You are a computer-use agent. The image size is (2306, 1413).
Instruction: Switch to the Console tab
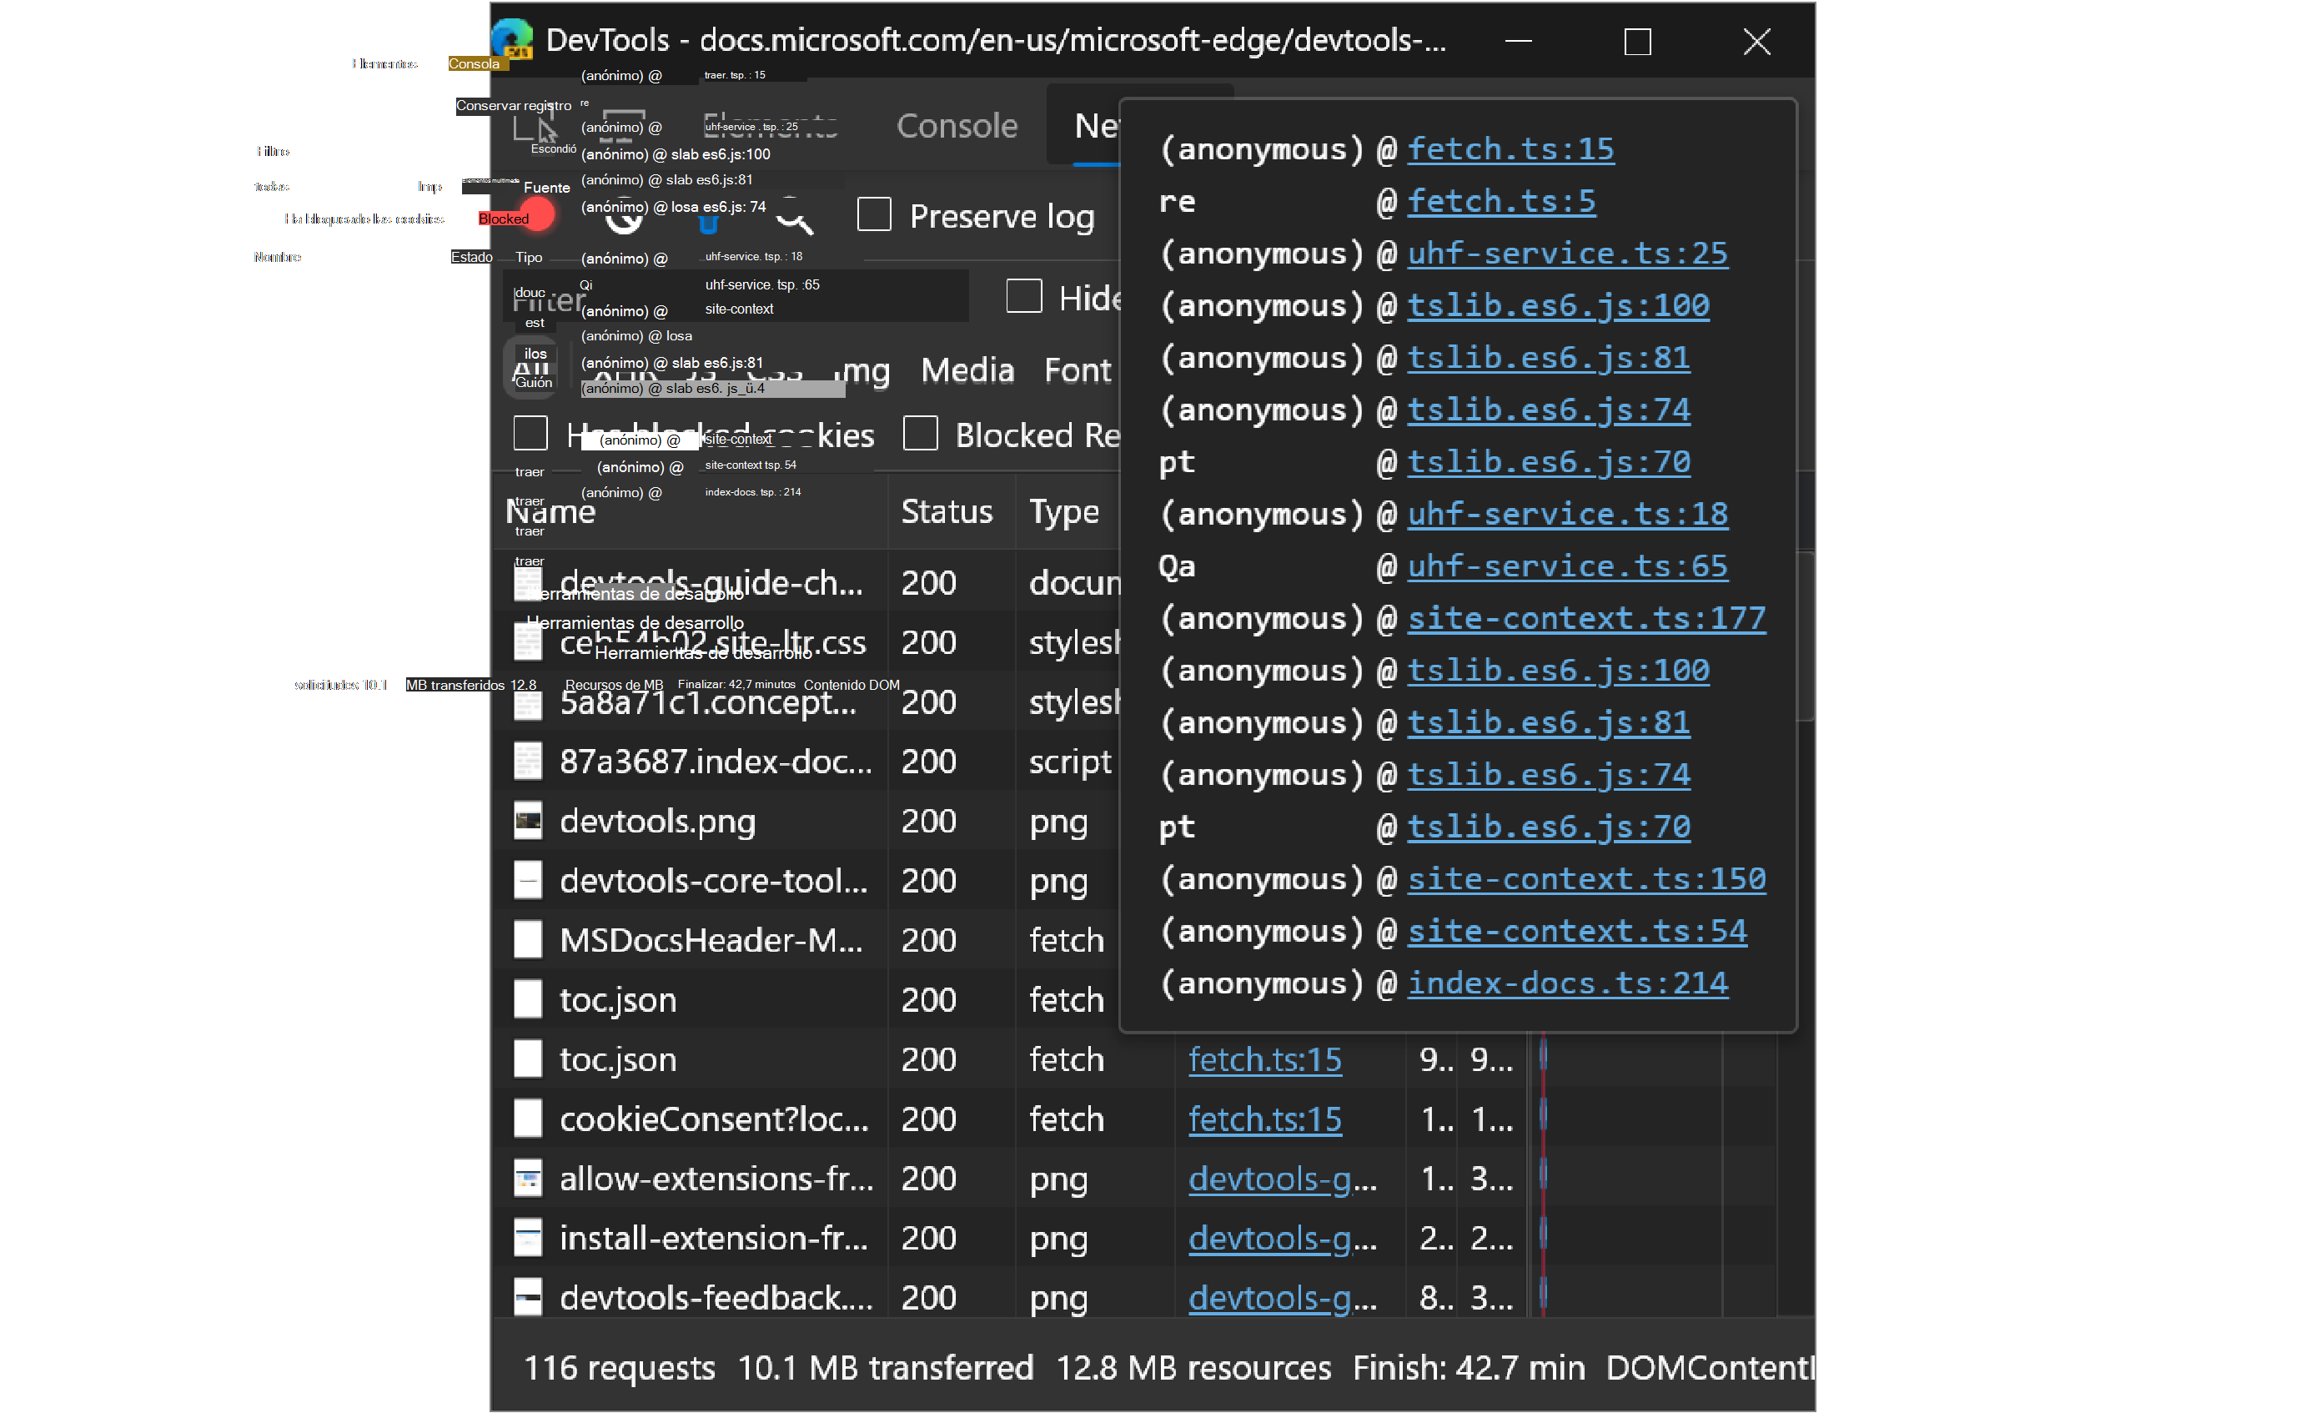click(x=957, y=125)
